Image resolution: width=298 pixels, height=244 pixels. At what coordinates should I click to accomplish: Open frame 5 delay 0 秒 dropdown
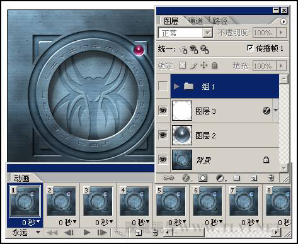177,222
